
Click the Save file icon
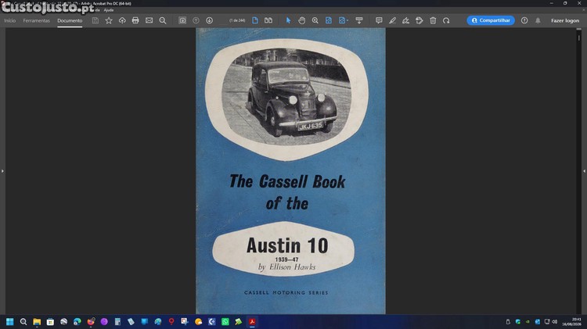click(x=95, y=20)
